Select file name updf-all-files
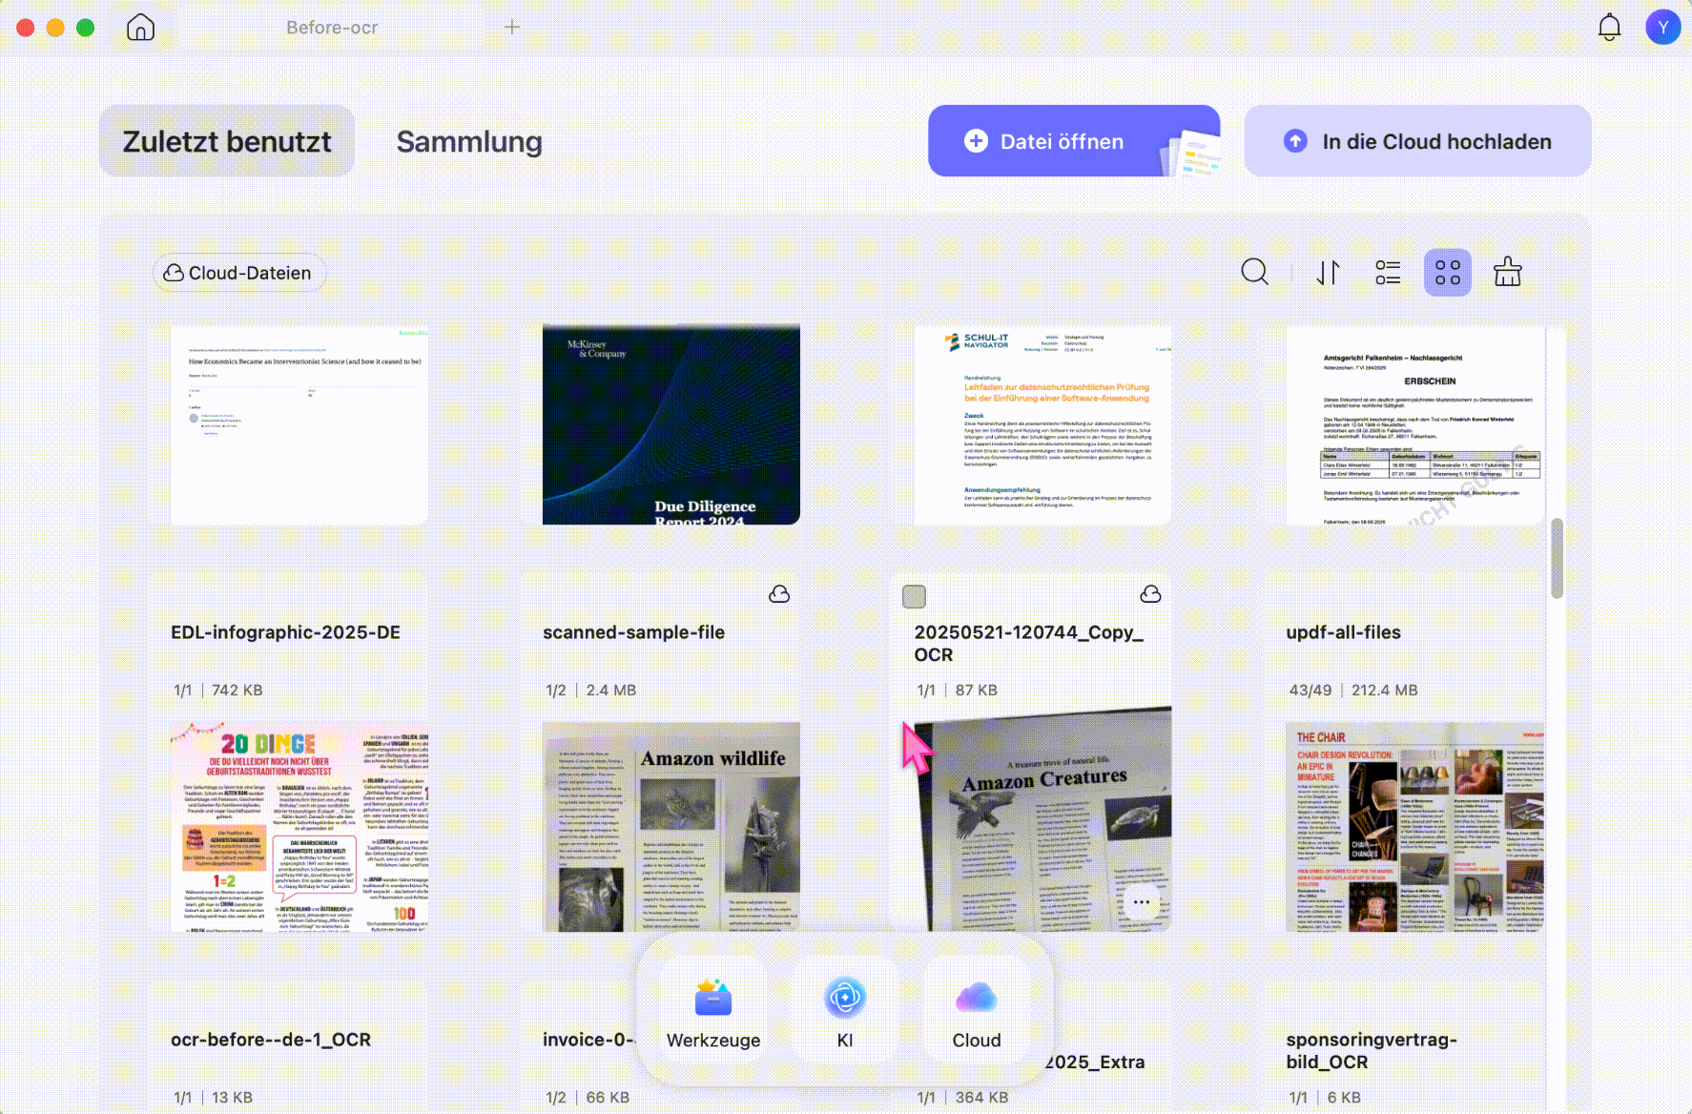 1343,632
